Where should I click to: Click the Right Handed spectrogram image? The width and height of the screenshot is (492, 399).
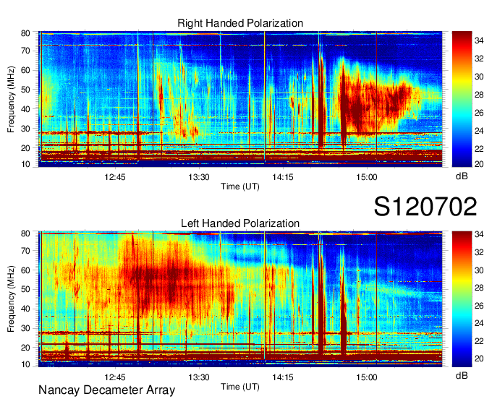(240, 99)
